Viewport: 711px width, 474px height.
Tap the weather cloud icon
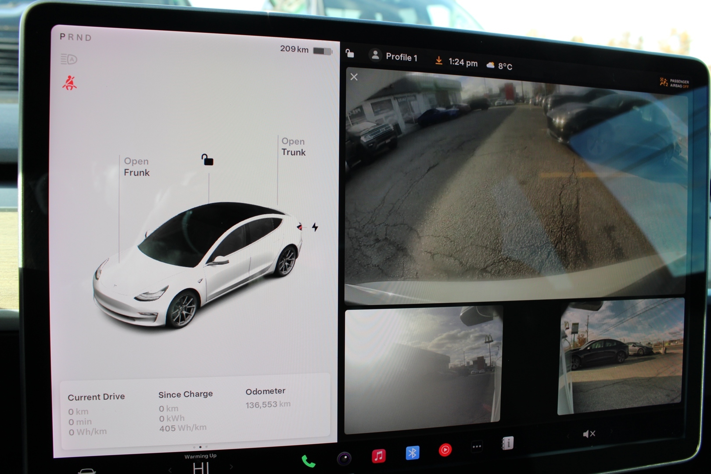[490, 65]
